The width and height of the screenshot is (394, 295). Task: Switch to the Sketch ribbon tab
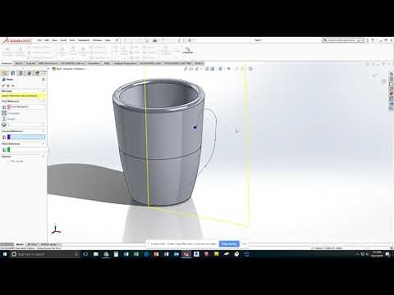coord(19,63)
